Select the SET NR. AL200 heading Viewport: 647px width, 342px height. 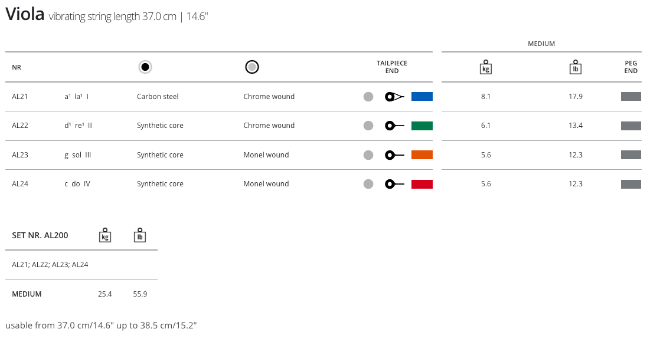pyautogui.click(x=40, y=235)
